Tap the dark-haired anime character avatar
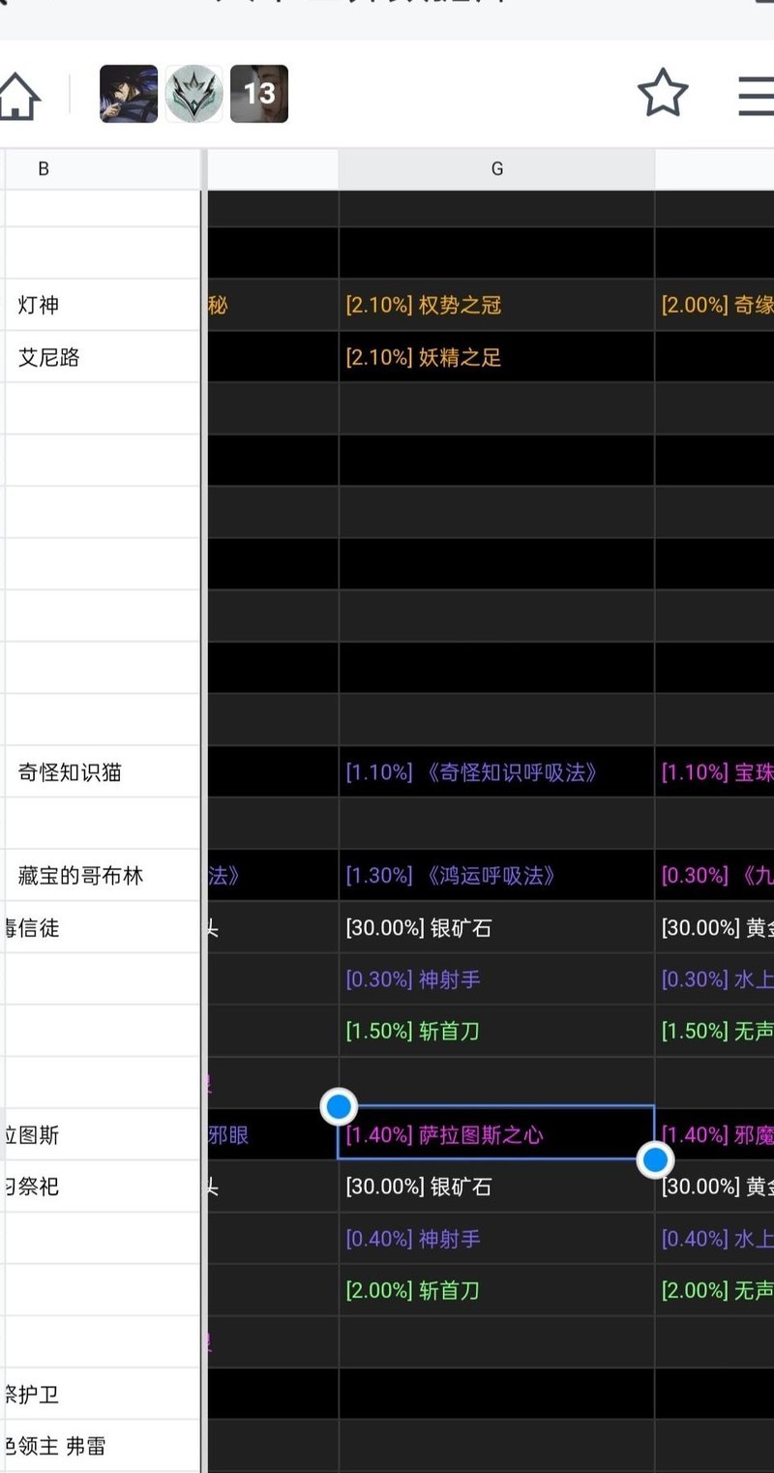Screen dimensions: 774x1473 point(129,94)
